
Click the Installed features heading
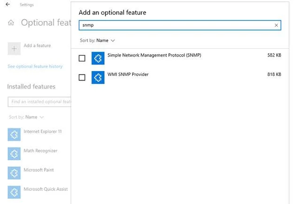click(x=31, y=87)
